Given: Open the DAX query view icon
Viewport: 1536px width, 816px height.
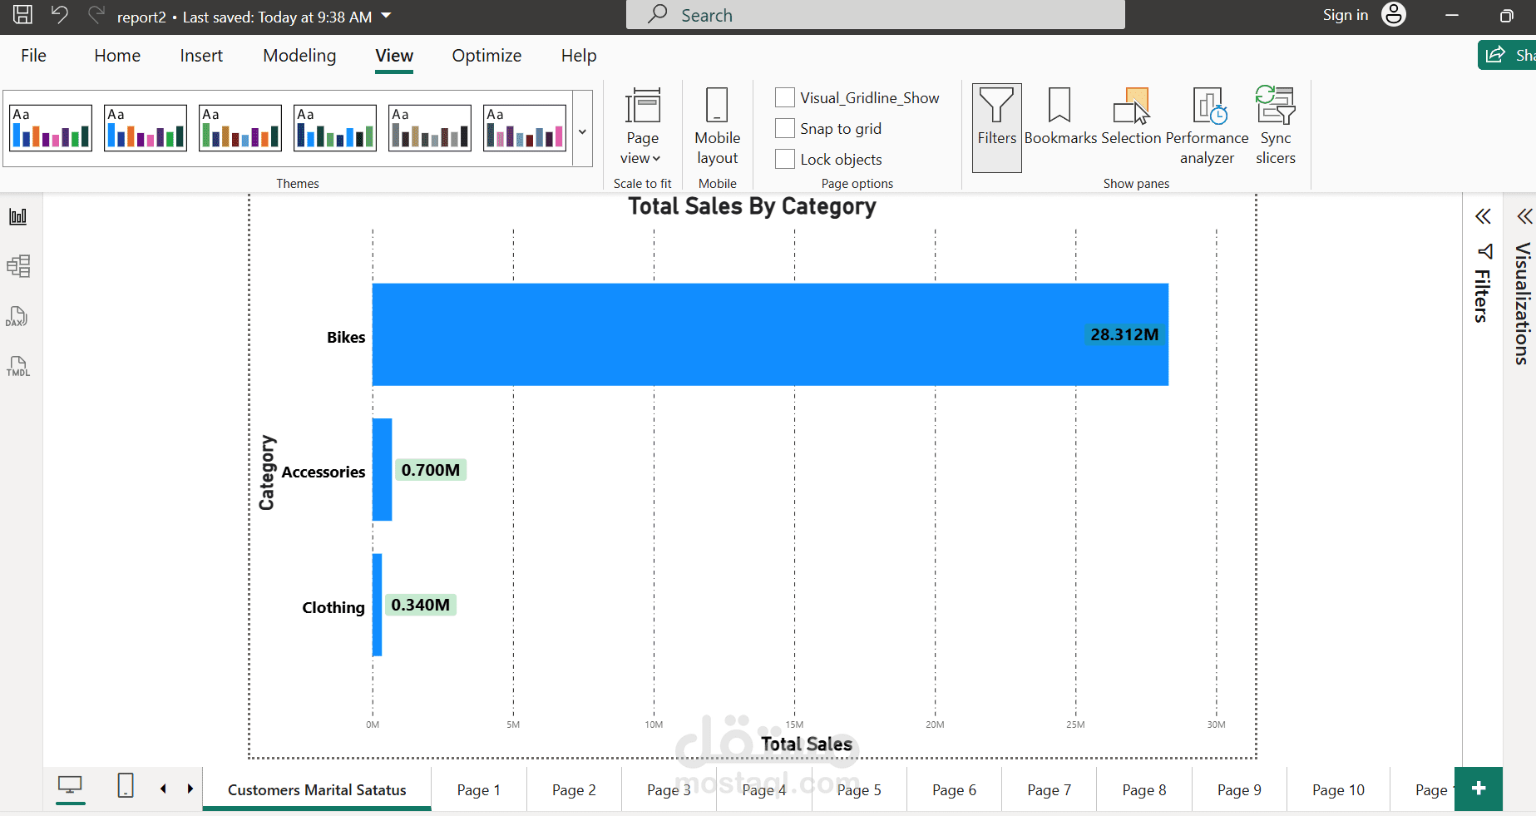Looking at the screenshot, I should pos(17,316).
